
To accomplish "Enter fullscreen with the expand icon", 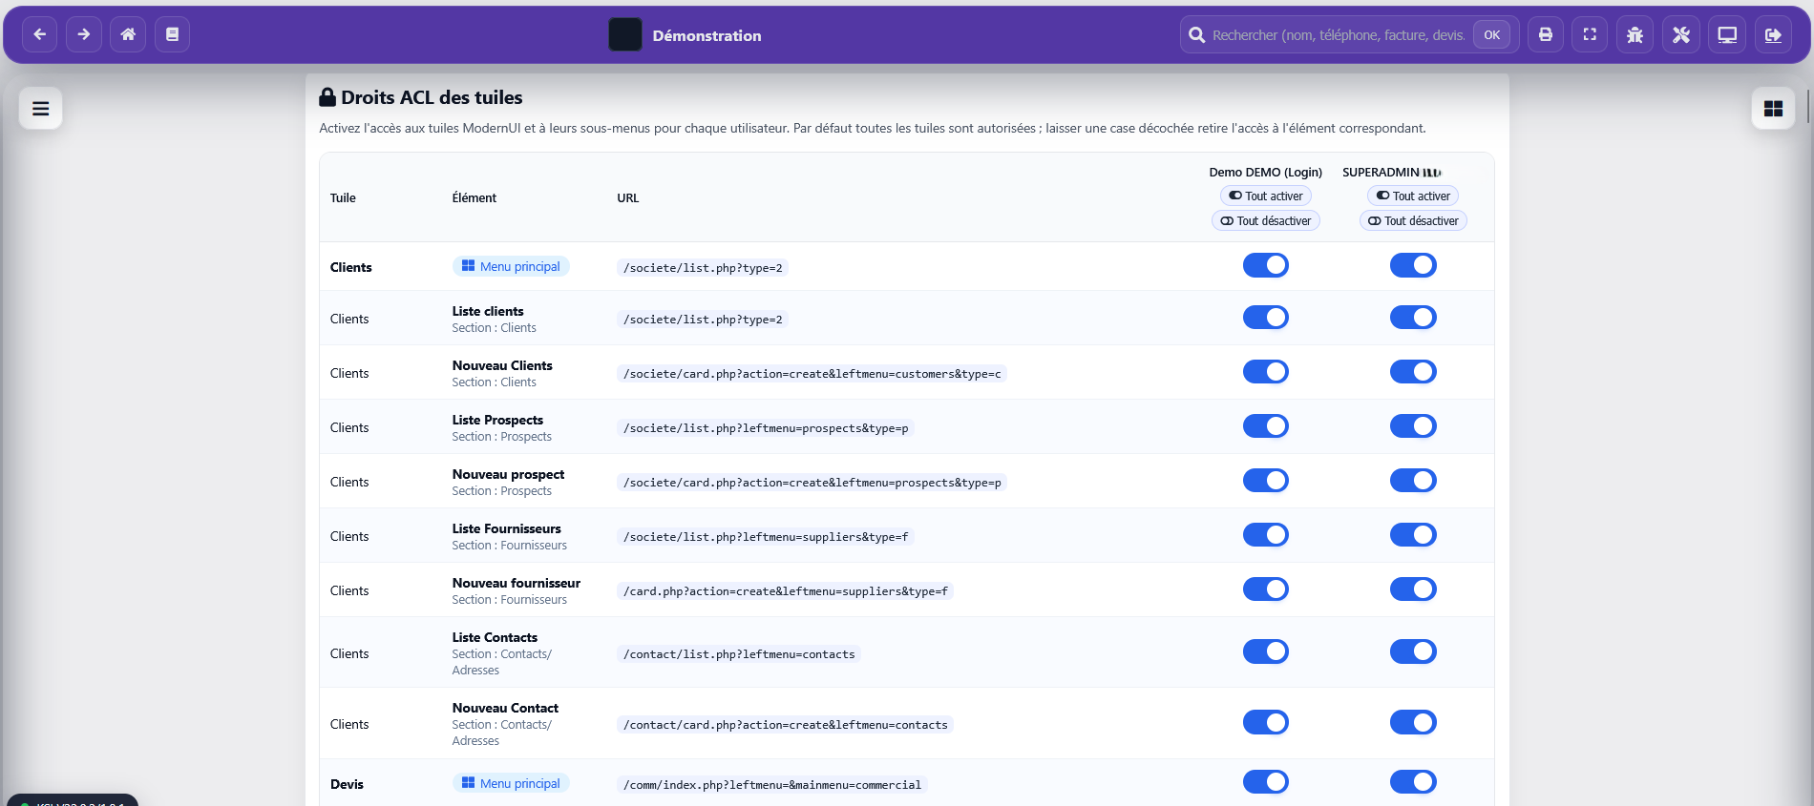I will [x=1590, y=35].
